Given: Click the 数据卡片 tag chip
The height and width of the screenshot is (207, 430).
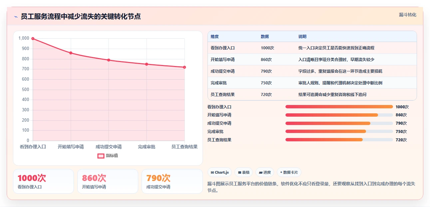Looking at the screenshot, I should 289,172.
